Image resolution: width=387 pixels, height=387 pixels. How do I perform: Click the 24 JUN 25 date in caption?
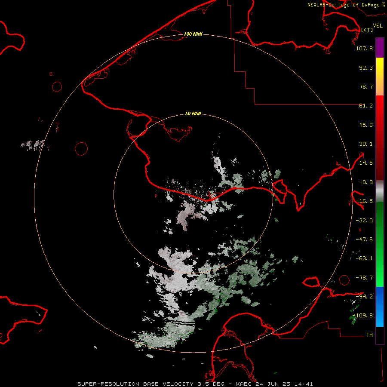[x=274, y=384]
